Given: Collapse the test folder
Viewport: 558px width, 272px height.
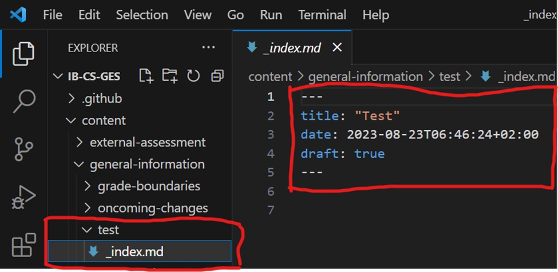Looking at the screenshot, I should point(140,230).
